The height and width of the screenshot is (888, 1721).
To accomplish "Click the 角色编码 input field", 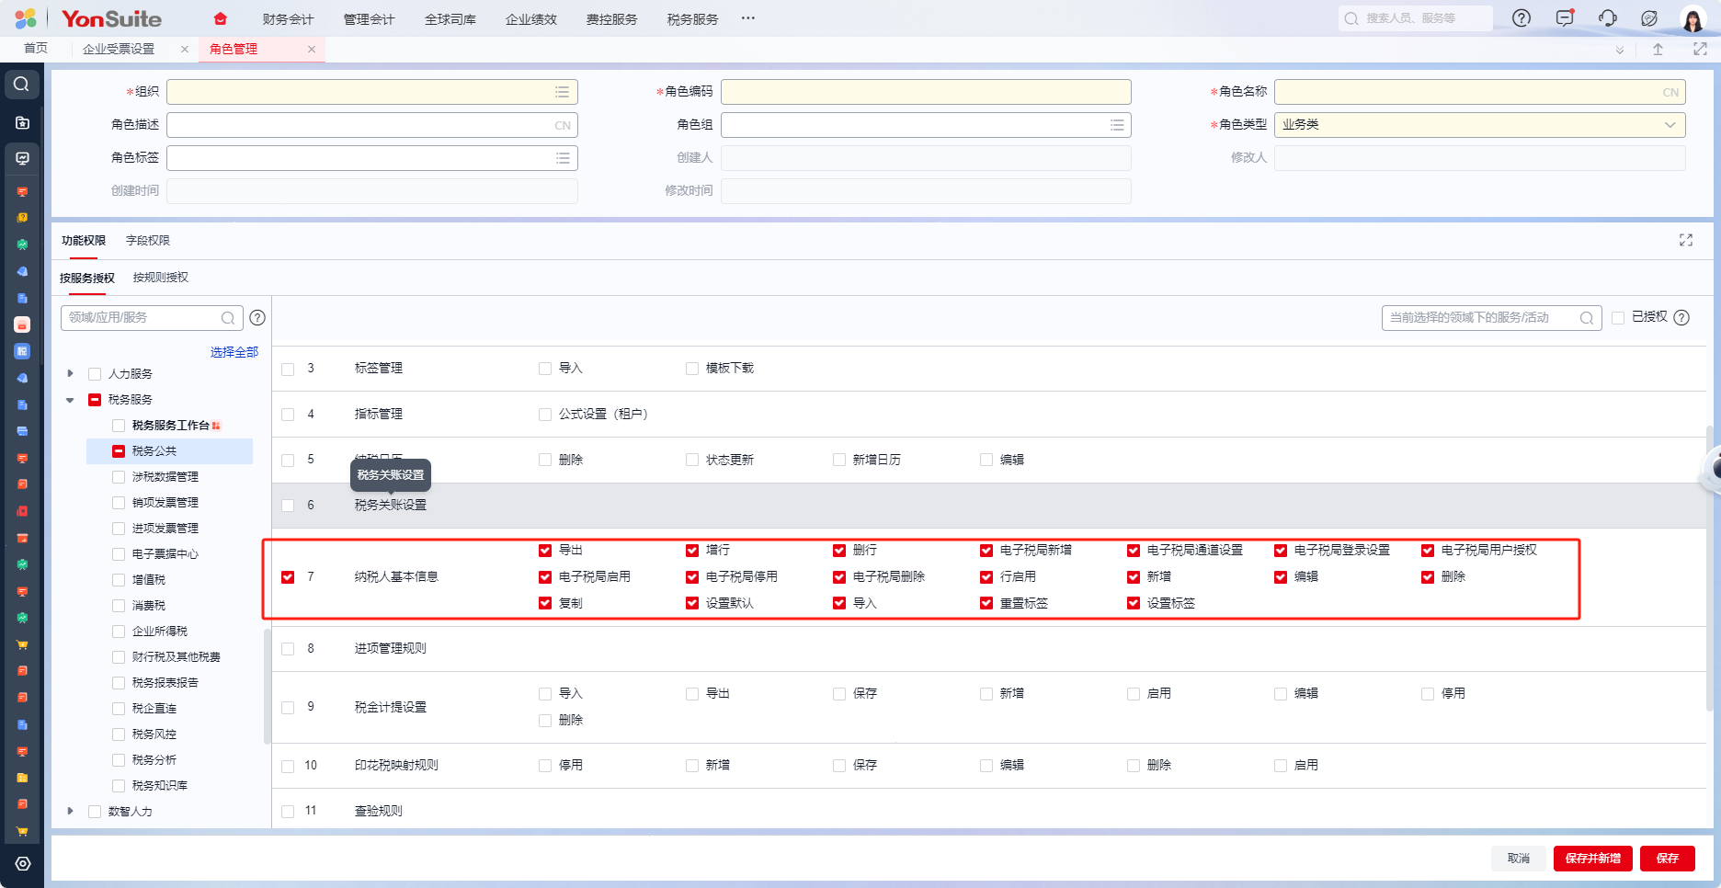I will (x=926, y=92).
